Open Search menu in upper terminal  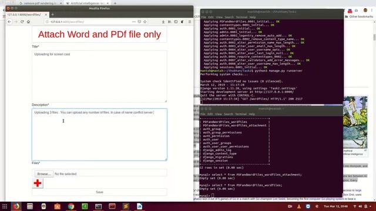(229, 17)
